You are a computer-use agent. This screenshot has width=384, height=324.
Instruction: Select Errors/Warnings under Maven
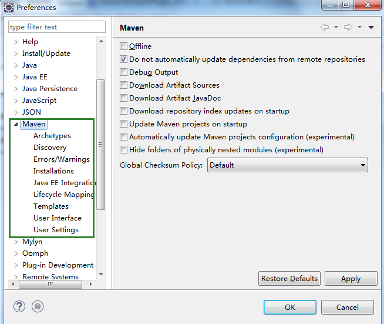point(62,159)
